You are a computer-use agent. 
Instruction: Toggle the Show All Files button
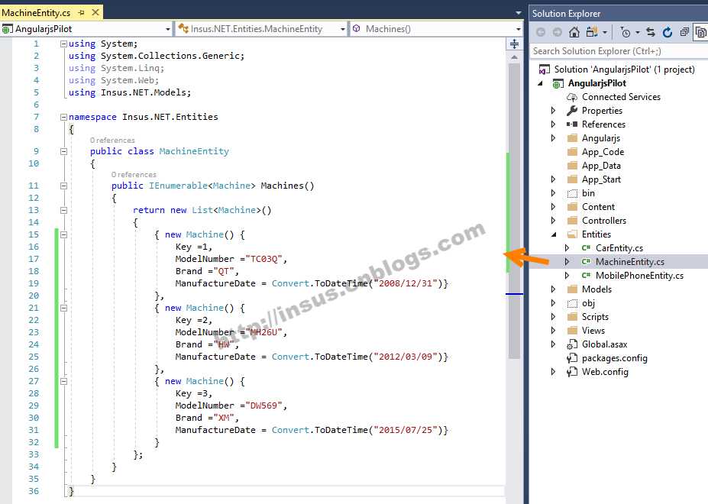point(701,32)
